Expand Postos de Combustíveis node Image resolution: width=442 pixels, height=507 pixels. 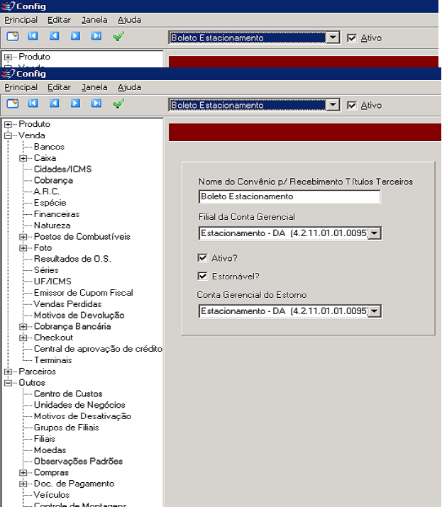(23, 237)
